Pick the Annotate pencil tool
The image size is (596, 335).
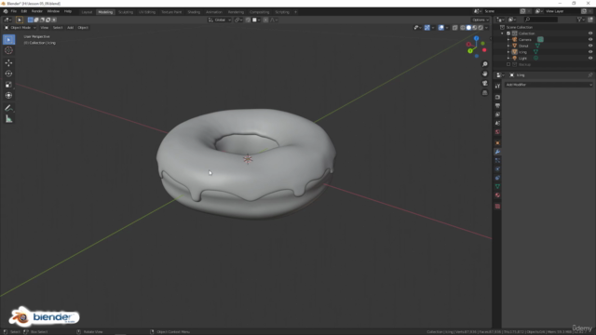[8, 108]
